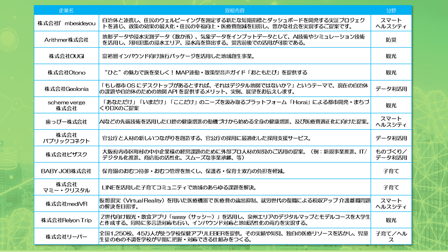
Task: Click the Relyon Trip description mentioning "sassy" app
Action: click(234, 220)
